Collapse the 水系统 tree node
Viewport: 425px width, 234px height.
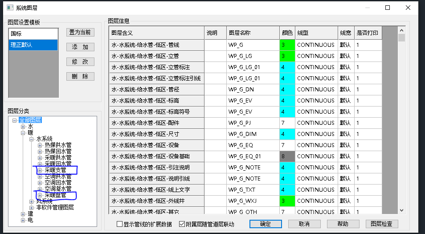[x=32, y=139]
